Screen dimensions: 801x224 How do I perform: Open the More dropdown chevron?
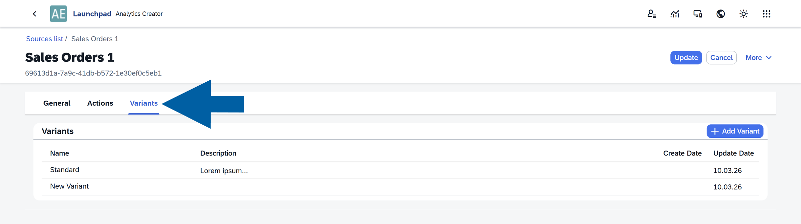(x=769, y=58)
